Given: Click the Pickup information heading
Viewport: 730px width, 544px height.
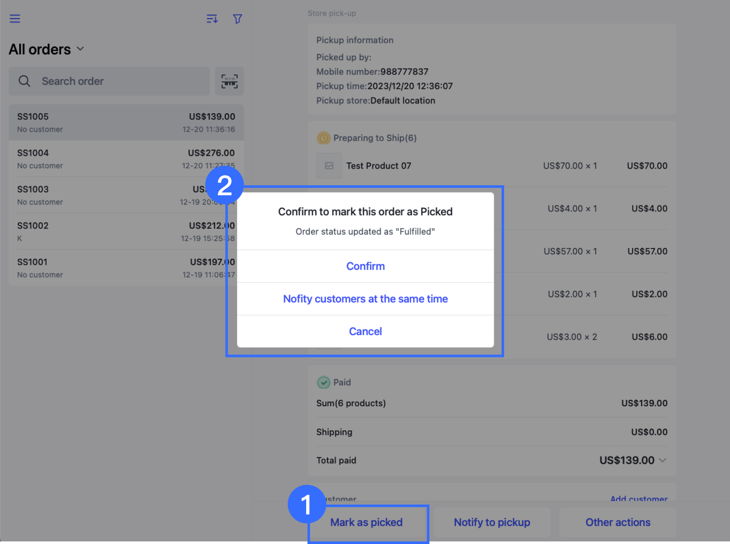Looking at the screenshot, I should 355,40.
